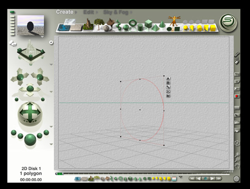The image size is (250, 189).
Task: Open object attributes with the A icon
Action: [168, 79]
